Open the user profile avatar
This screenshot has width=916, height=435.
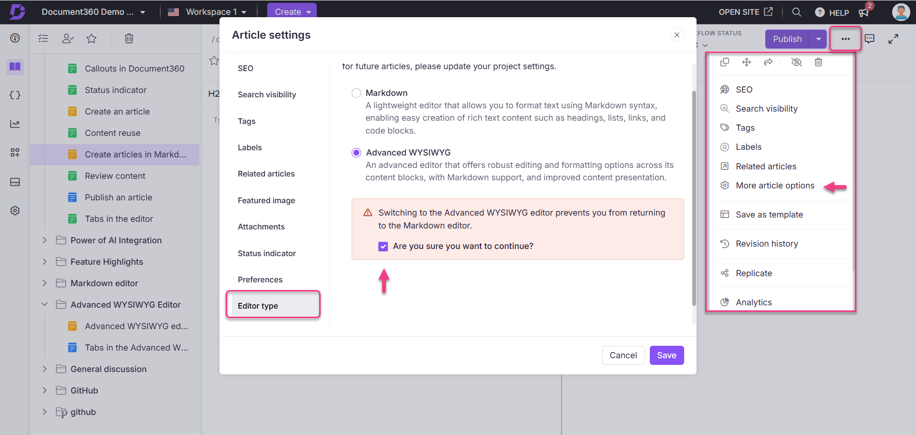901,12
